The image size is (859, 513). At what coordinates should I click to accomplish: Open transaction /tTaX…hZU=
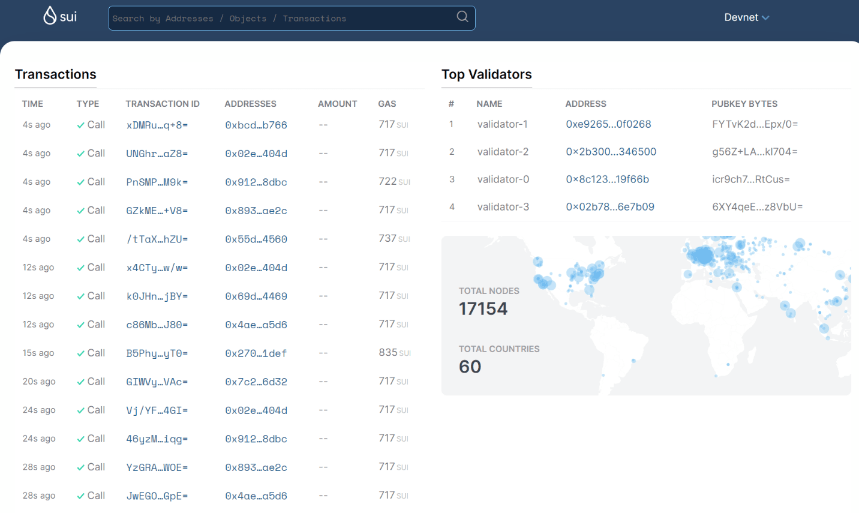coord(157,239)
